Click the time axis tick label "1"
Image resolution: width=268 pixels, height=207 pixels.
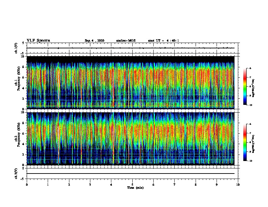click(48, 185)
